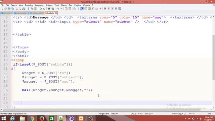
Task: Cut selection with the scissors icon
Action: (28, 9)
